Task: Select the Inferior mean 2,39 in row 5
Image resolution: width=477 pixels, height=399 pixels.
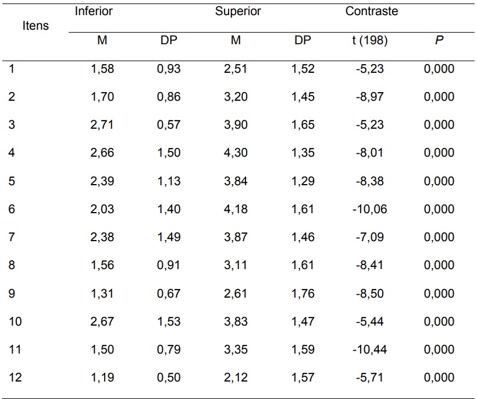Action: (102, 181)
